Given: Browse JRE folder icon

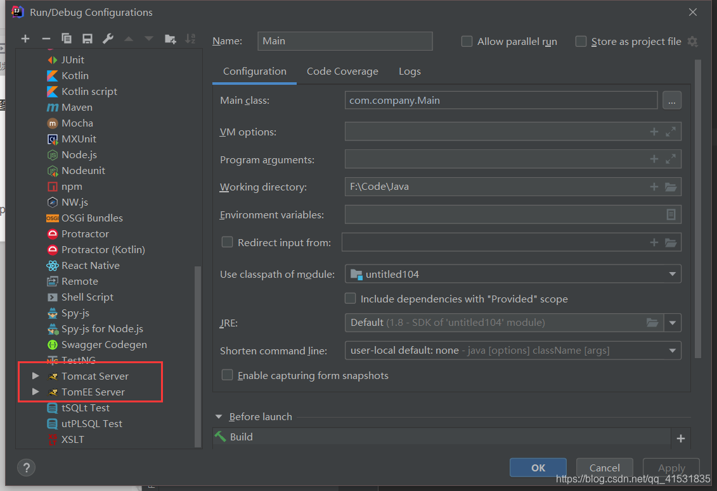Looking at the screenshot, I should (x=652, y=323).
